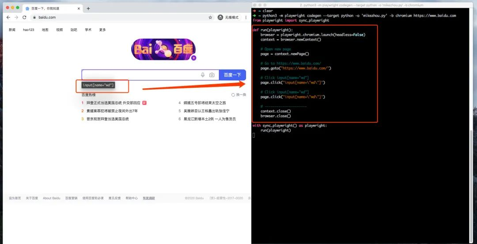Click 'with sync_playwright() as playwright:' in terminal
Image resolution: width=477 pixels, height=244 pixels.
tap(290, 125)
